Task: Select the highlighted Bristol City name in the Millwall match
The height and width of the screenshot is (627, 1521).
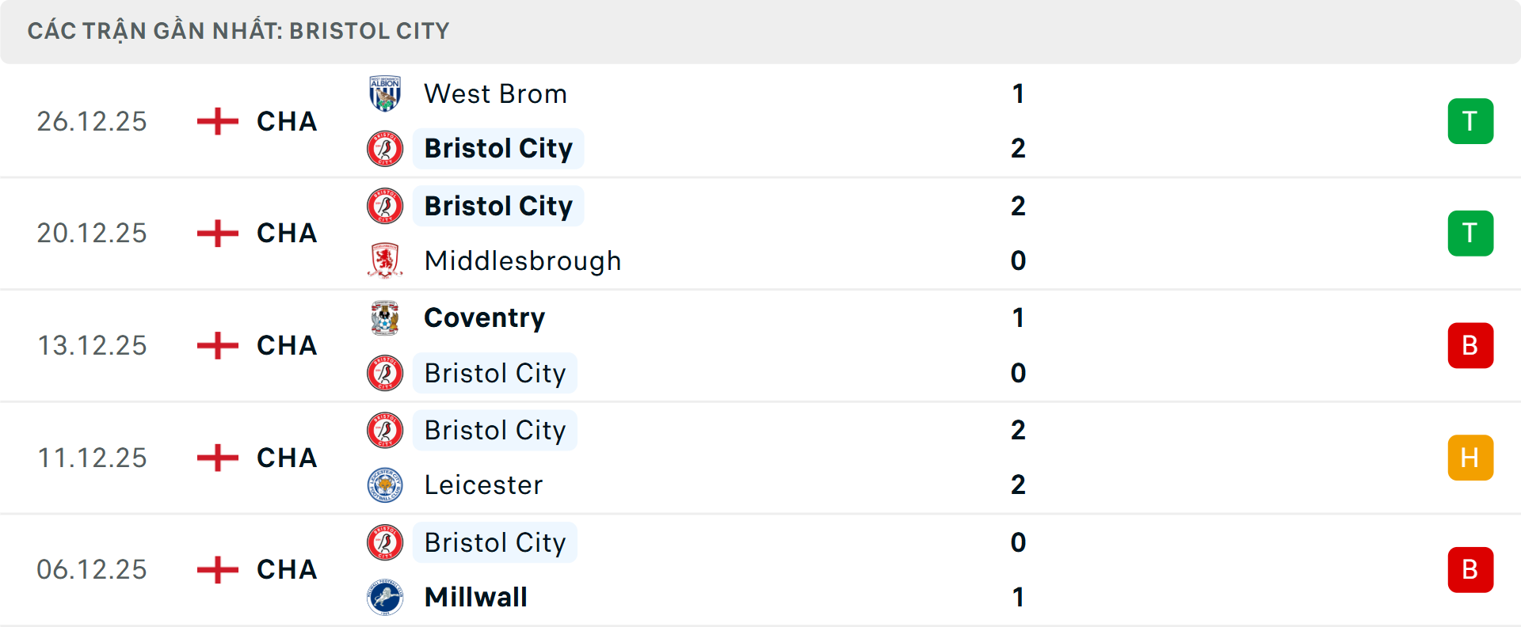Action: click(x=495, y=542)
